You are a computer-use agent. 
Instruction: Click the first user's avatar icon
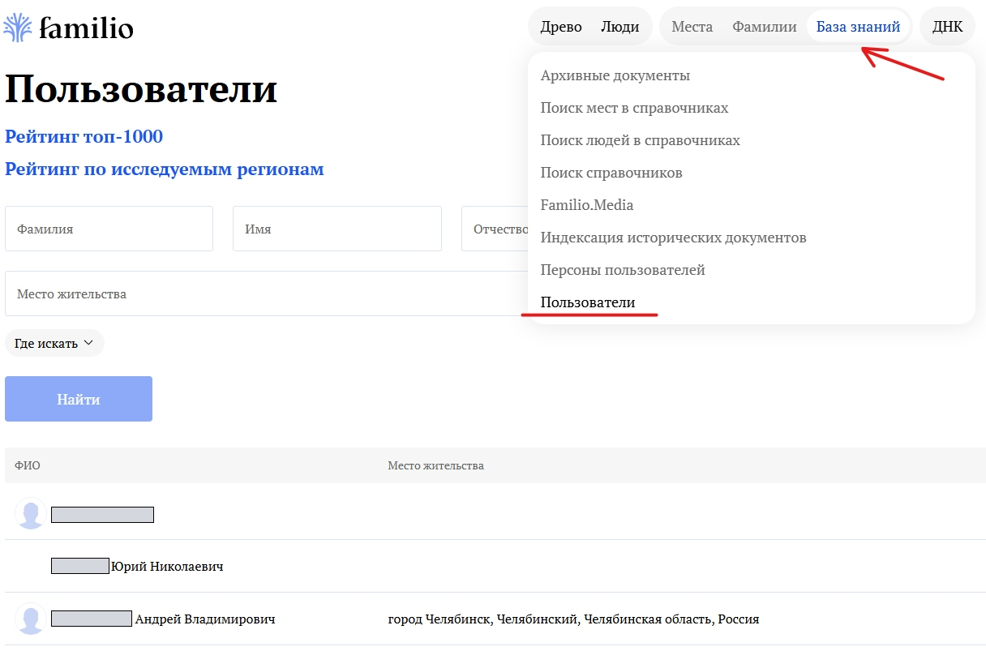(31, 514)
